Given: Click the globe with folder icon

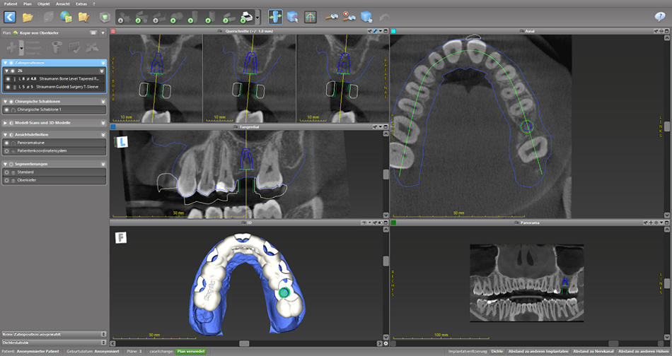Looking at the screenshot, I should pyautogui.click(x=66, y=17).
